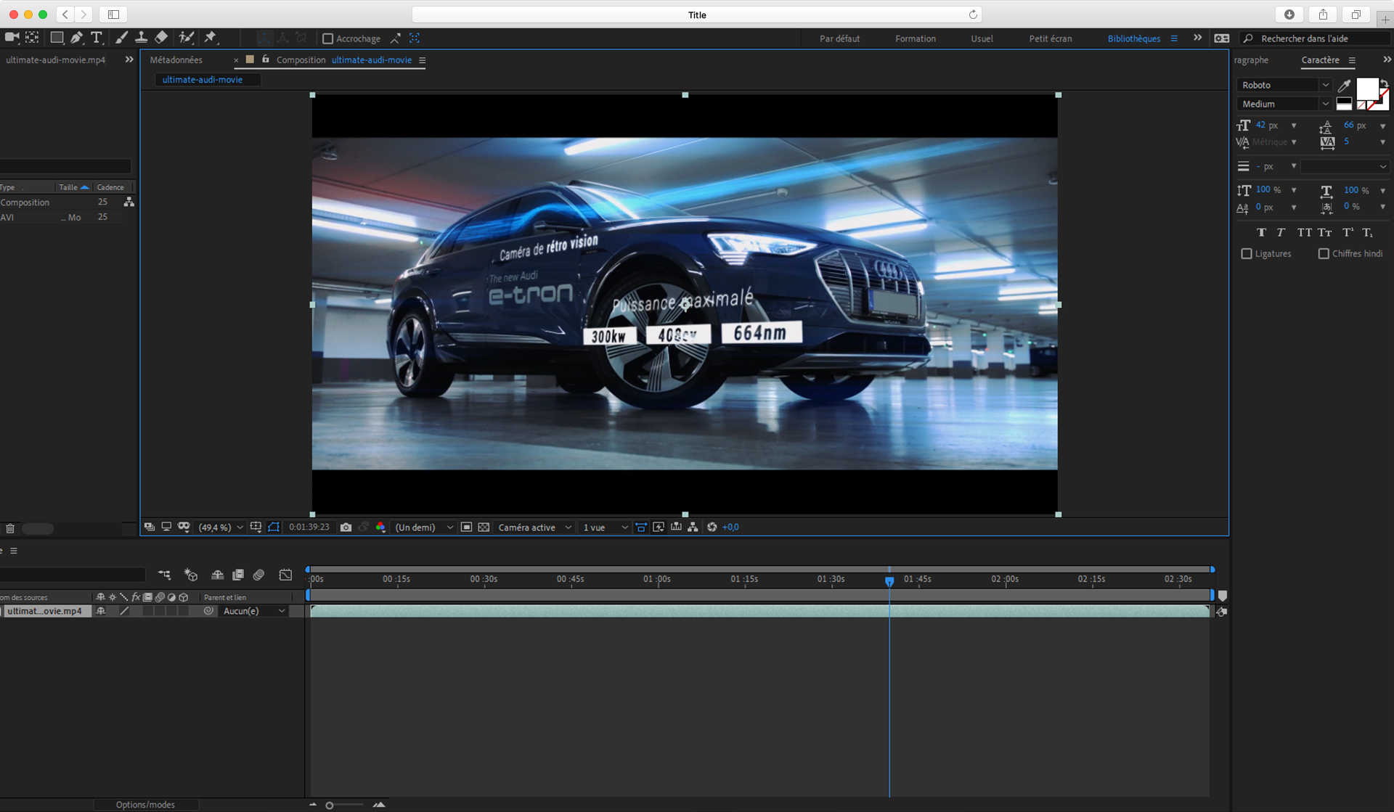Click the timeline zoom slider handle

coord(329,805)
